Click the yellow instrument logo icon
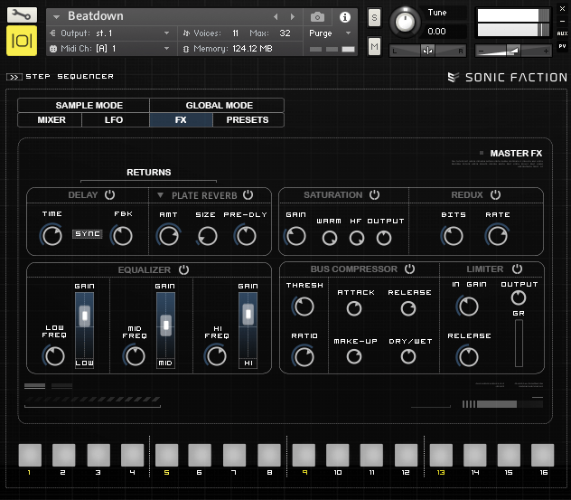 pos(22,41)
